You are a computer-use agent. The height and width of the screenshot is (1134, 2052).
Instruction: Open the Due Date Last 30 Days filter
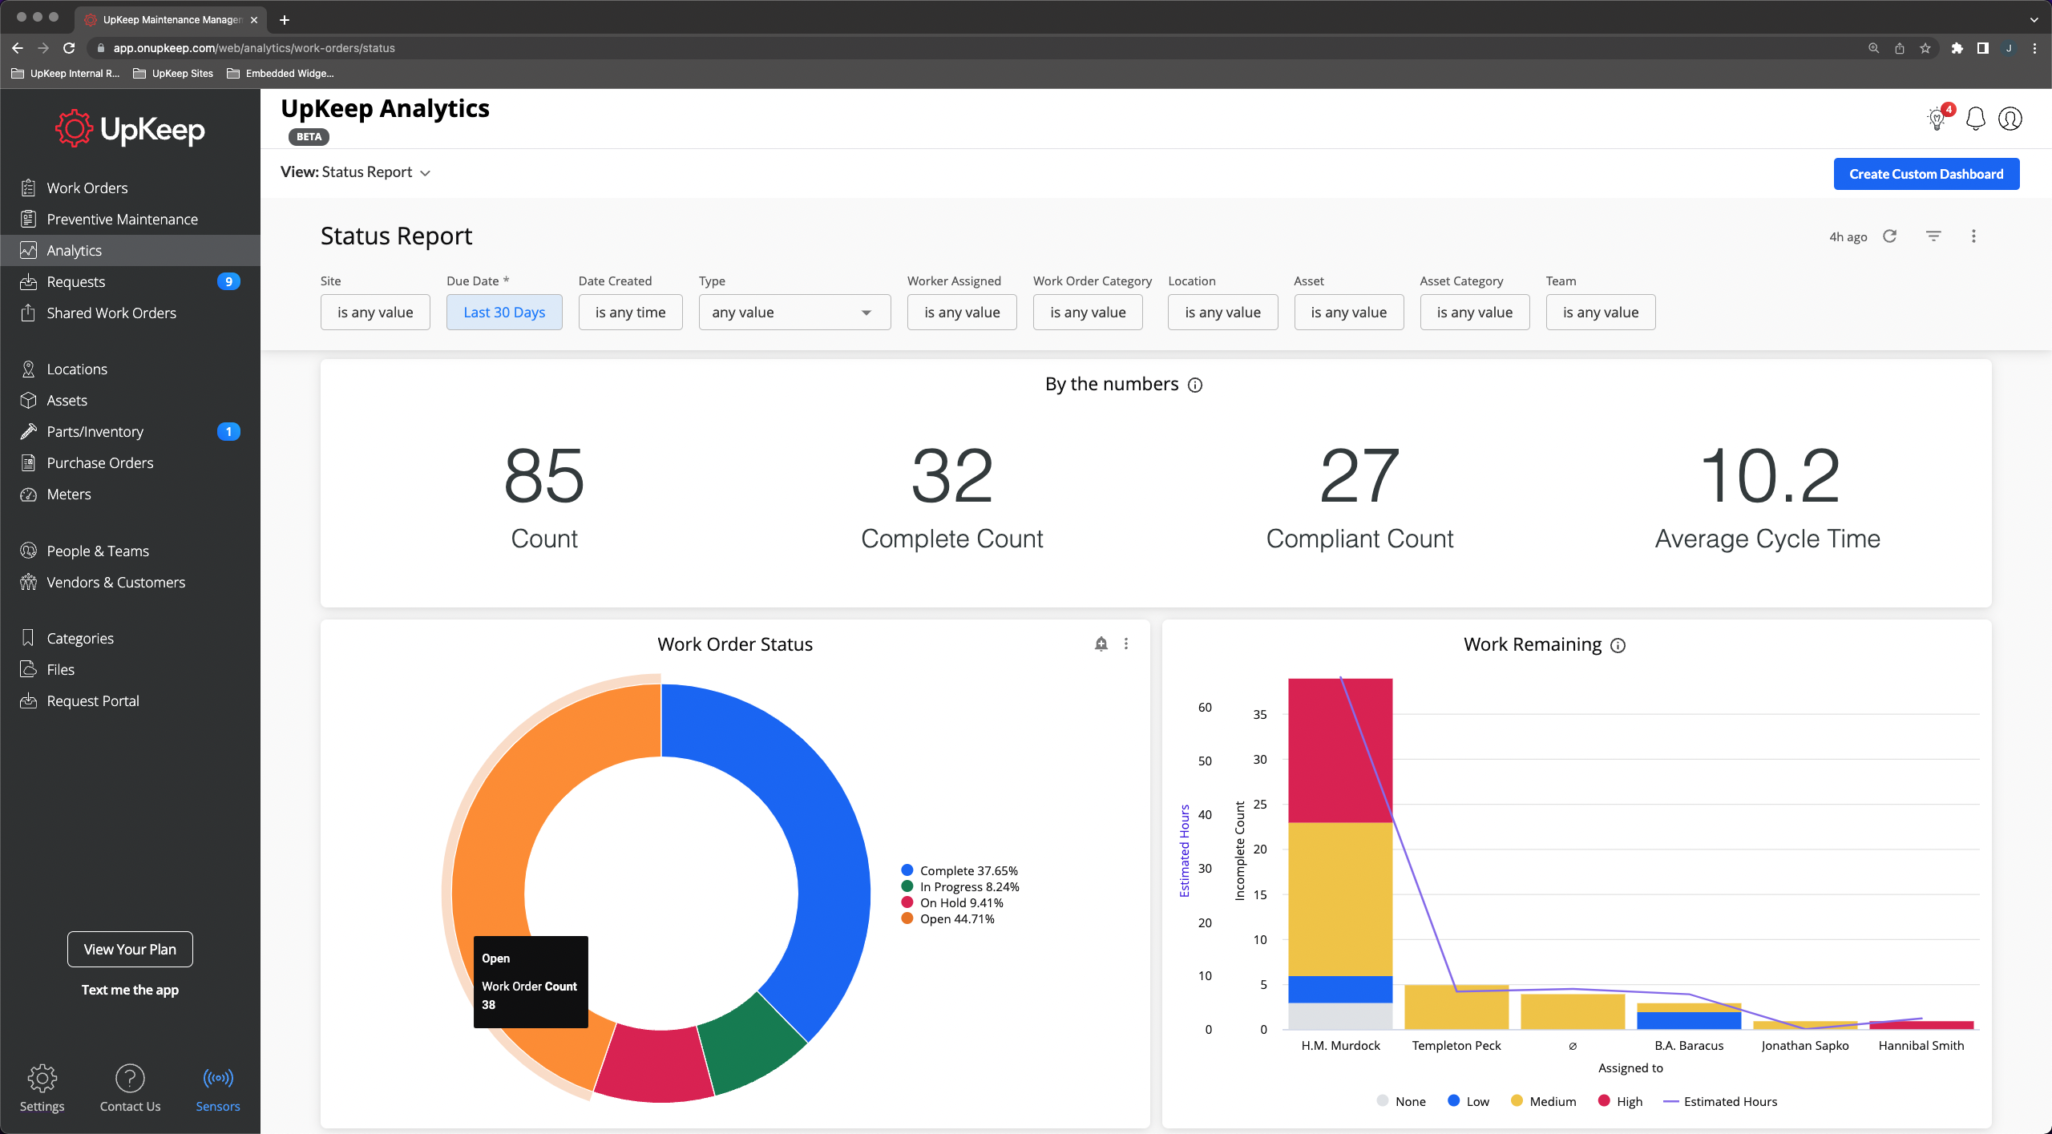pyautogui.click(x=504, y=313)
